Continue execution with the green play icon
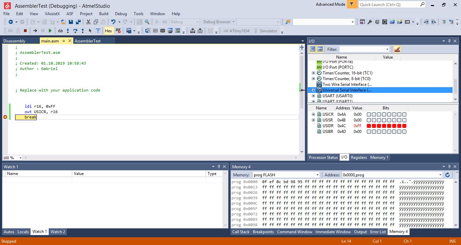 [50, 31]
